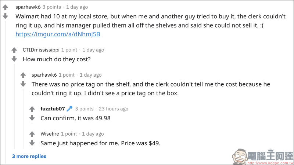Image resolution: width=294 pixels, height=165 pixels.
Task: Open fuzztub07's user profile
Action: click(x=53, y=109)
